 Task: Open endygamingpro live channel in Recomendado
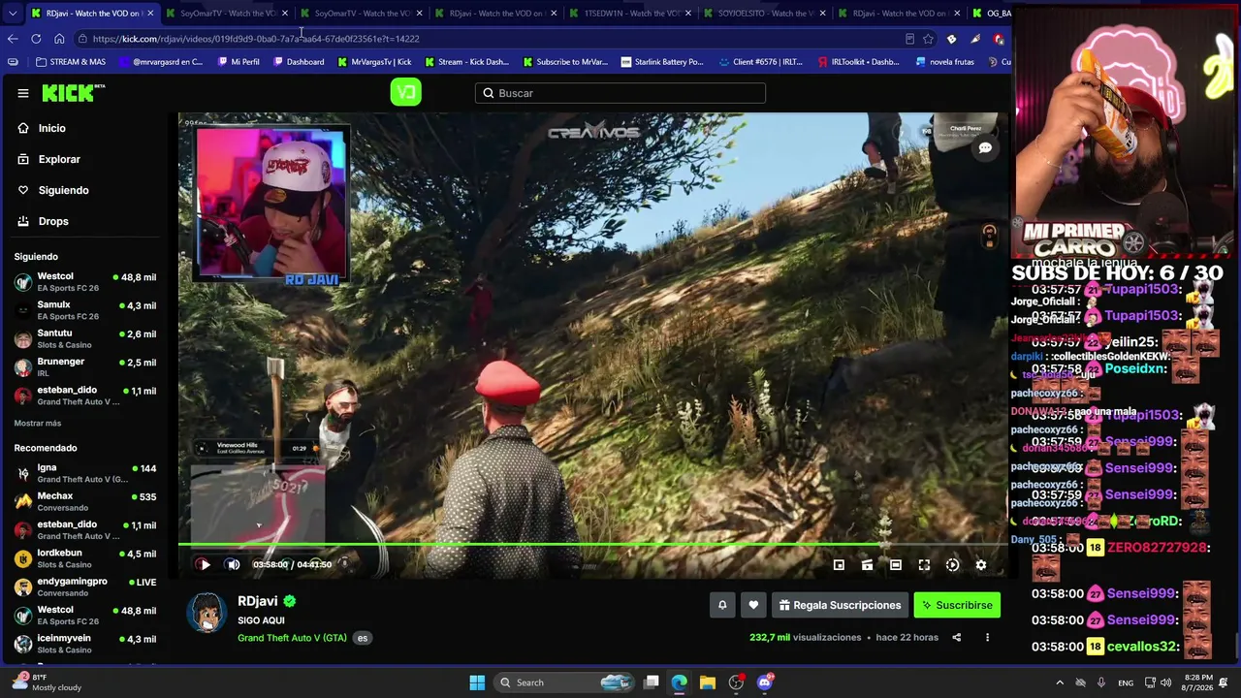tap(85, 587)
